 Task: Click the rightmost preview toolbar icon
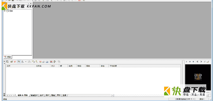208,62
